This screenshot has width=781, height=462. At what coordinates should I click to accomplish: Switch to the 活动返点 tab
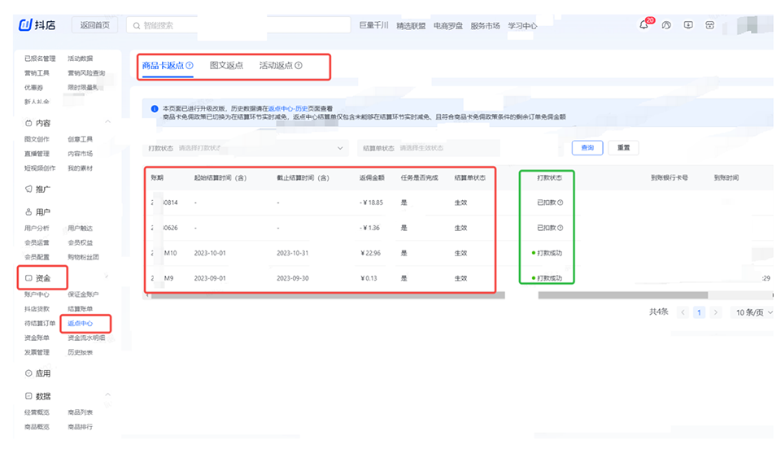point(276,66)
